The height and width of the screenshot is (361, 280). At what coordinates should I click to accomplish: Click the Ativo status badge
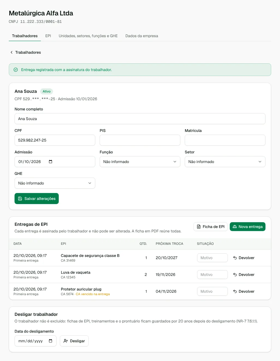(46, 91)
